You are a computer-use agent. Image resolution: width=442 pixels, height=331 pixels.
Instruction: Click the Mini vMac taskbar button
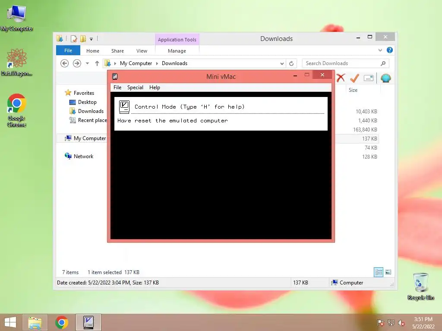tap(88, 322)
